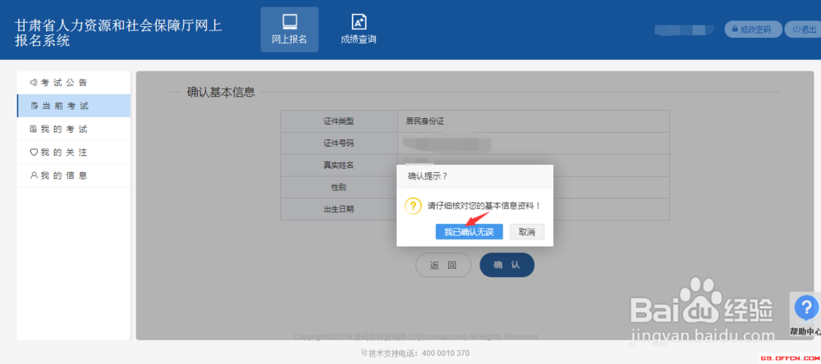Click the power icon on 退出
821x364 pixels.
[796, 30]
